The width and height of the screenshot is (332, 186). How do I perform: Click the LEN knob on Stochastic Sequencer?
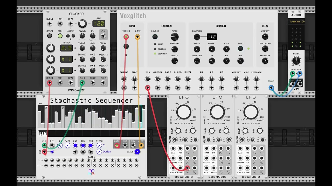[60, 145]
